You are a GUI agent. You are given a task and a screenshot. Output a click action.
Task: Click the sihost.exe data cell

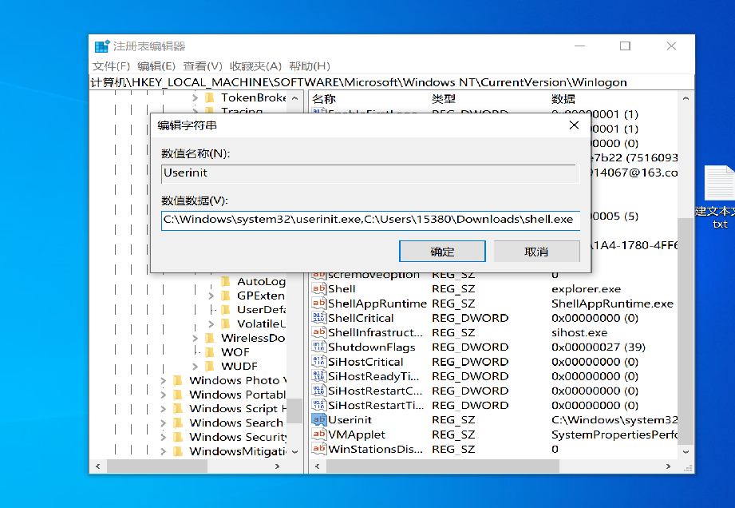pos(579,332)
